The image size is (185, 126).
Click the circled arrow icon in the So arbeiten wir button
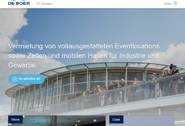click(x=15, y=79)
